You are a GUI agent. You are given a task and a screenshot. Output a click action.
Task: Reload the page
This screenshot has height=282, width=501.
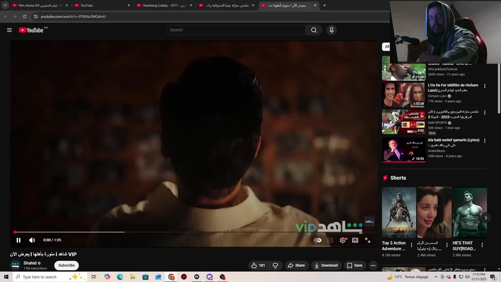(24, 16)
